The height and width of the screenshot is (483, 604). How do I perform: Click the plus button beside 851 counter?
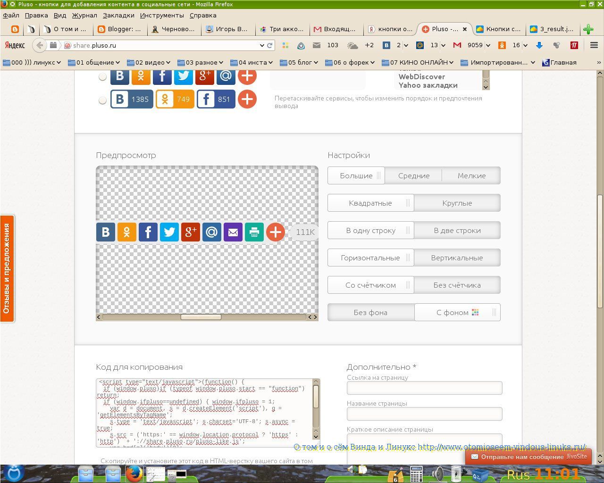coord(247,99)
